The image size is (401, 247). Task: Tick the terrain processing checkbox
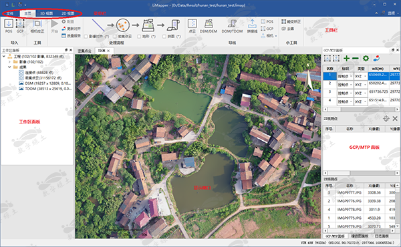point(139,37)
